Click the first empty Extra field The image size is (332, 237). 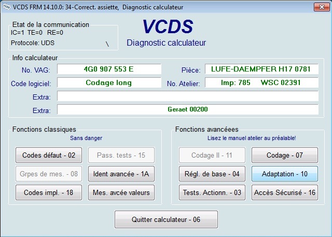[x=187, y=96]
